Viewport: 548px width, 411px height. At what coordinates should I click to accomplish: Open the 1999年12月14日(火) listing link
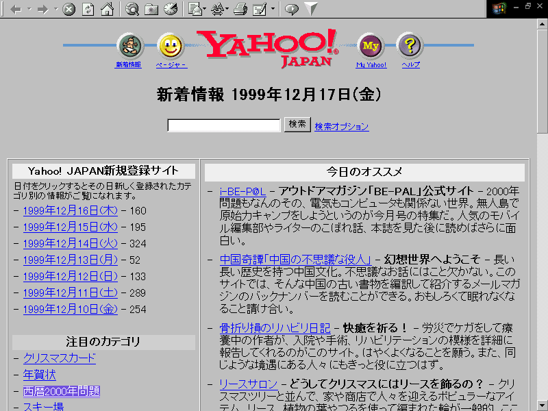point(71,244)
